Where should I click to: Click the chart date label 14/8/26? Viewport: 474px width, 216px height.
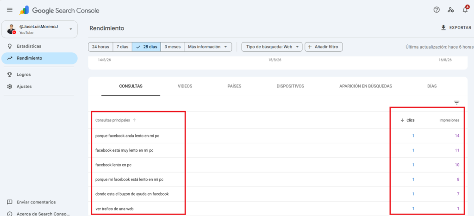[x=105, y=60]
